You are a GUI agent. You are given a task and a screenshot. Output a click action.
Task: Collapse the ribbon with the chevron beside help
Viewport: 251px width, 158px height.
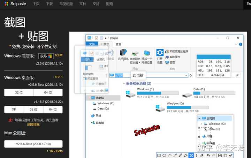(236, 44)
